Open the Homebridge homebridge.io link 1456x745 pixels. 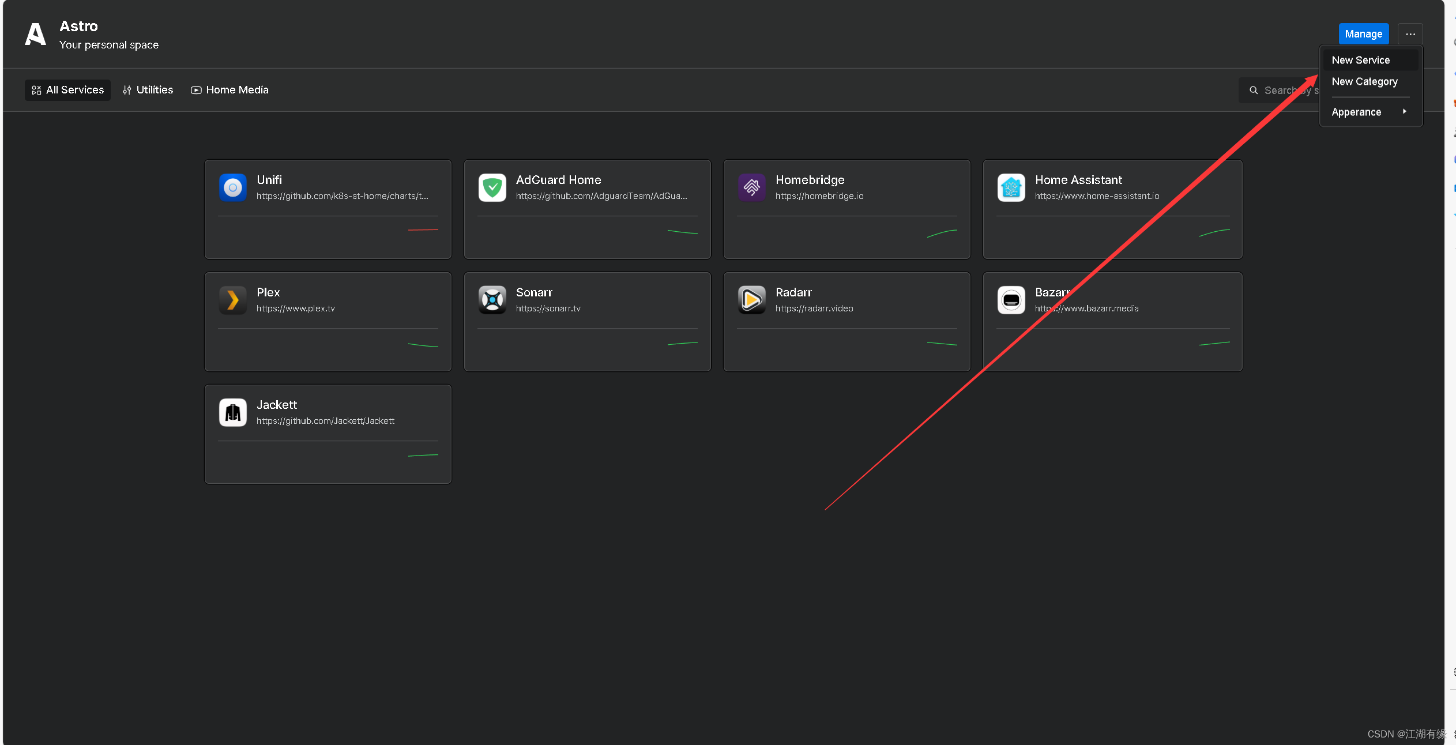pos(819,196)
